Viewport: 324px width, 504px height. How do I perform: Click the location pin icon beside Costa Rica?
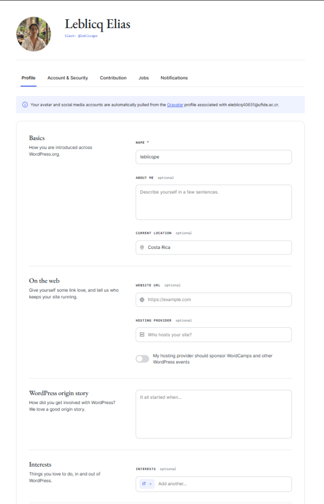(142, 247)
